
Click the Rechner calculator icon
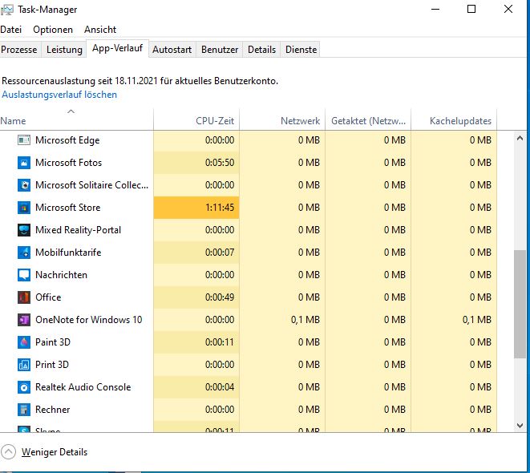point(24,410)
